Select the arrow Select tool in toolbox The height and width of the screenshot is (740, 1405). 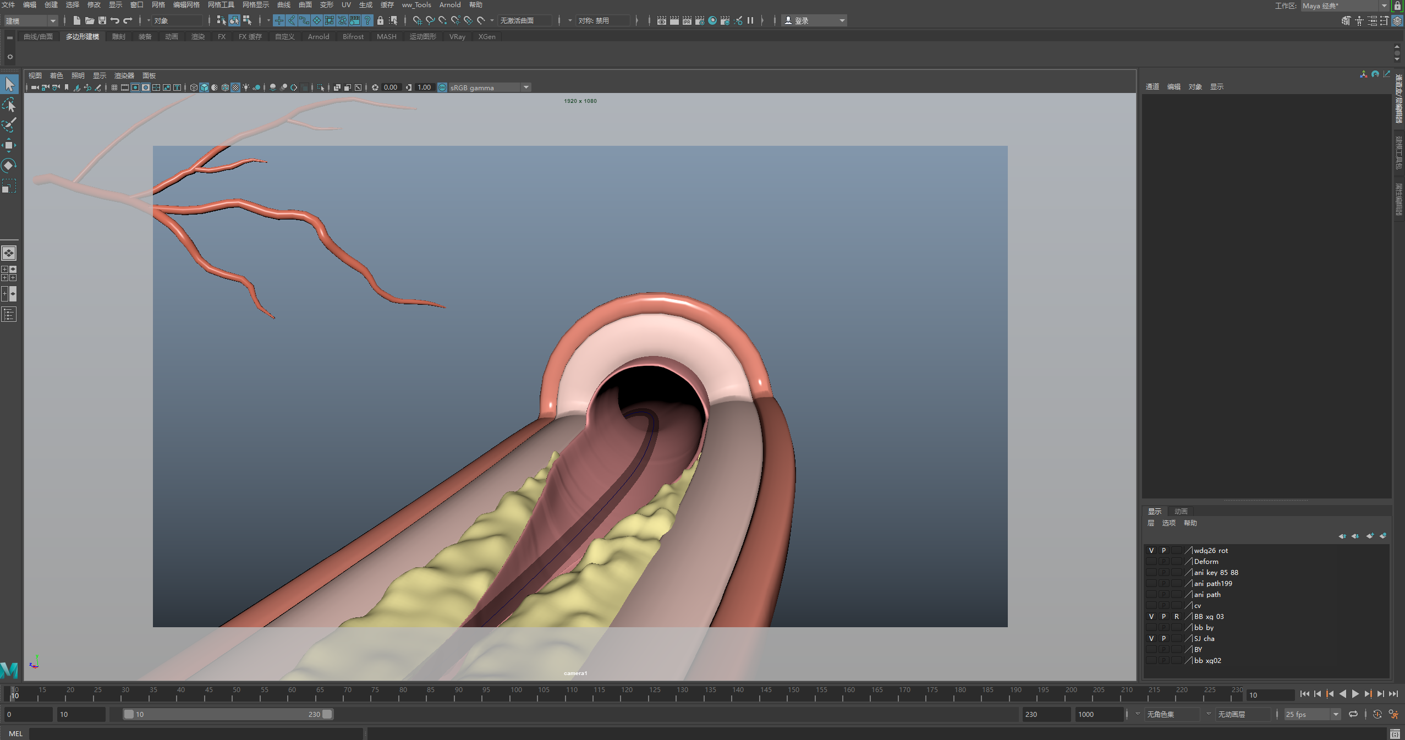tap(9, 84)
